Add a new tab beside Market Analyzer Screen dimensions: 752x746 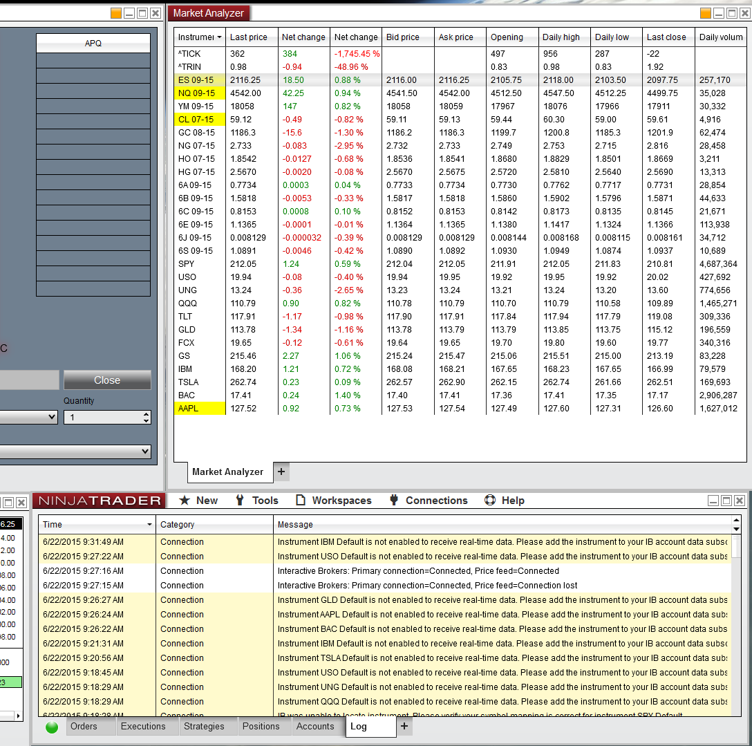tap(281, 472)
